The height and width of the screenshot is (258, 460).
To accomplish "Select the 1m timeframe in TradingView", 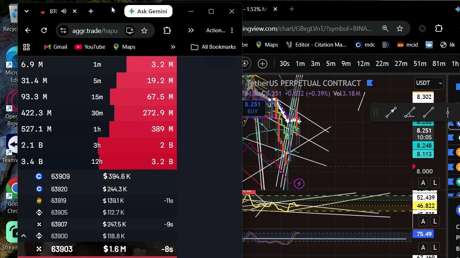I will (300, 64).
